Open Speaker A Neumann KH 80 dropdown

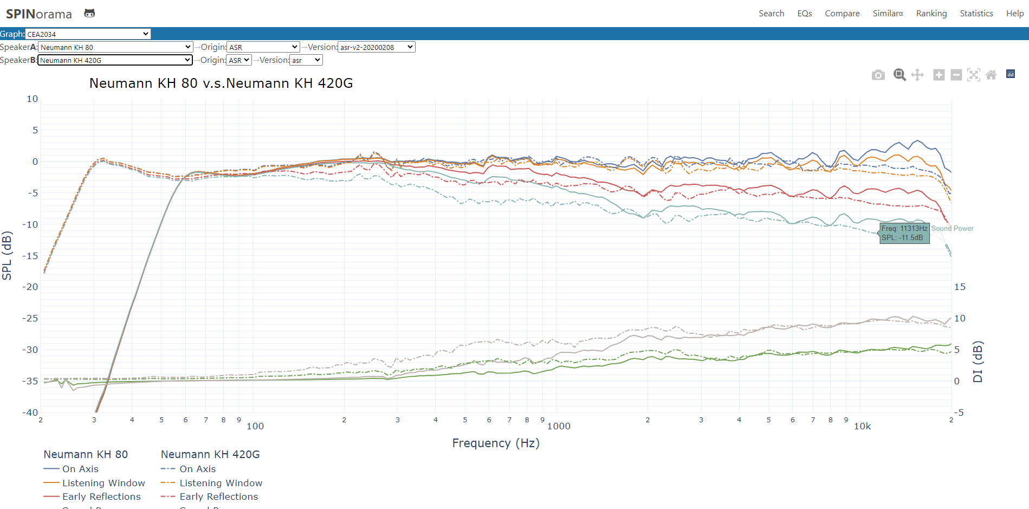click(x=115, y=47)
